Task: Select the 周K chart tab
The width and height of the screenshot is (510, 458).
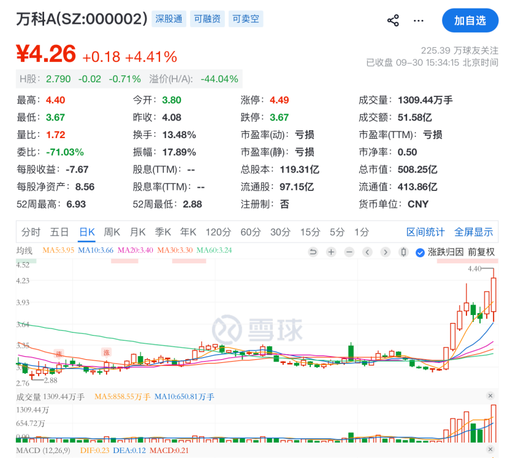Action: pos(112,232)
